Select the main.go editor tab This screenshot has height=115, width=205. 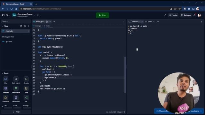point(39,22)
